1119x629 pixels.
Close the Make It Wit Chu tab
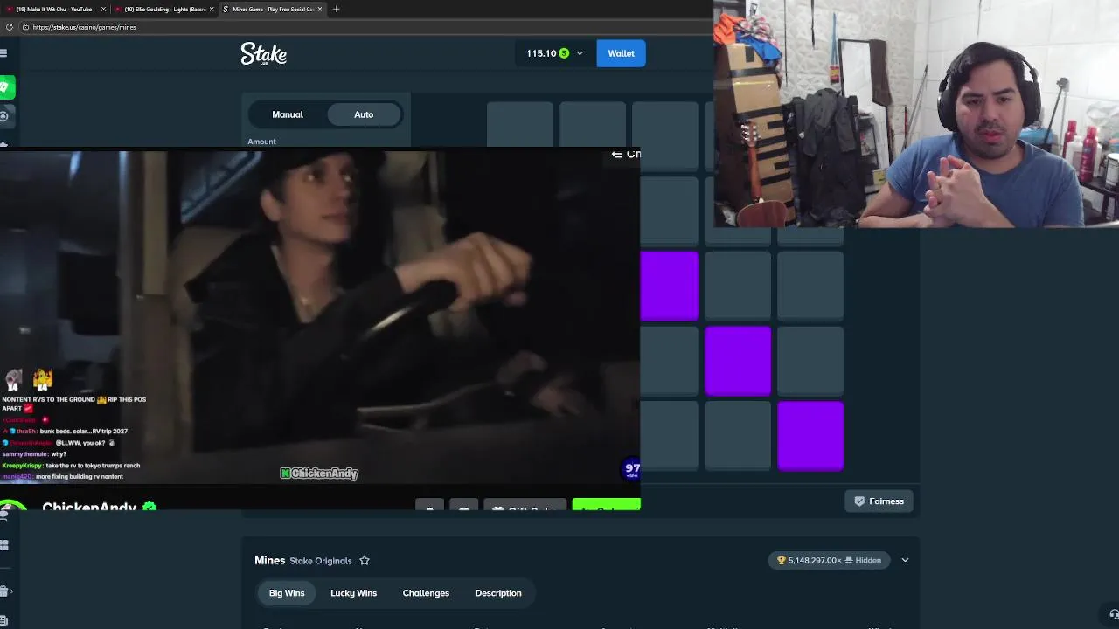103,9
